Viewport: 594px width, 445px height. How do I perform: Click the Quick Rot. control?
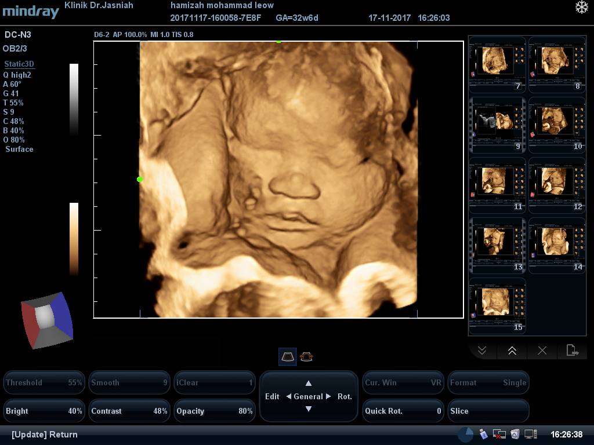(x=403, y=411)
